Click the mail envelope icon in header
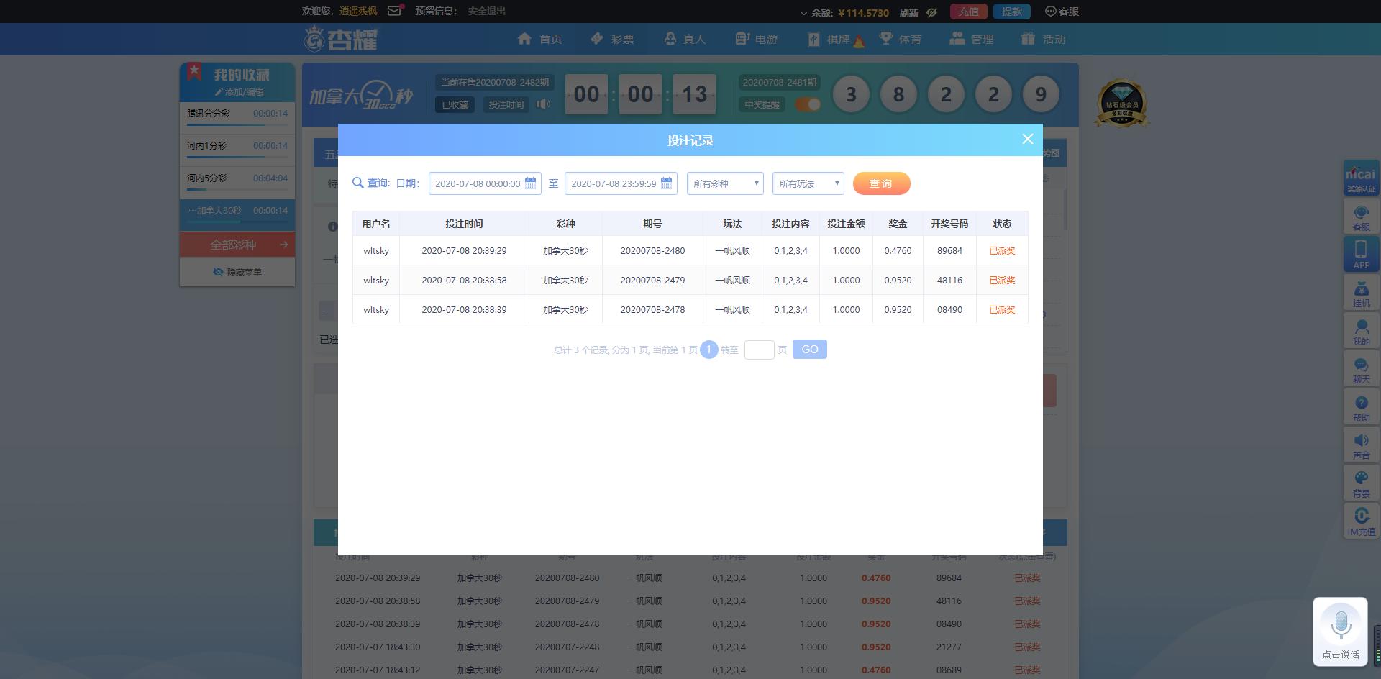The image size is (1381, 679). click(395, 11)
